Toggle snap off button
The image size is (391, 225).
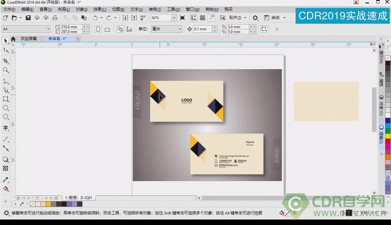(x=223, y=18)
